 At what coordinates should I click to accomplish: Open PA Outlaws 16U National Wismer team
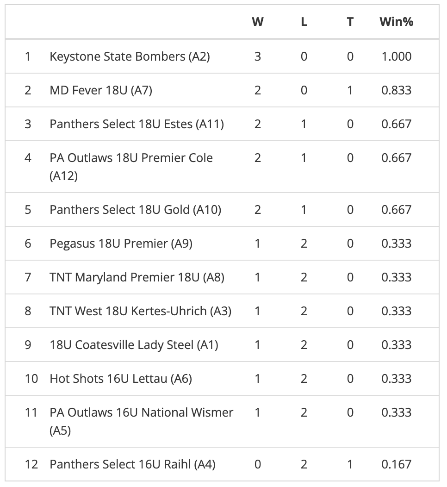click(x=141, y=412)
